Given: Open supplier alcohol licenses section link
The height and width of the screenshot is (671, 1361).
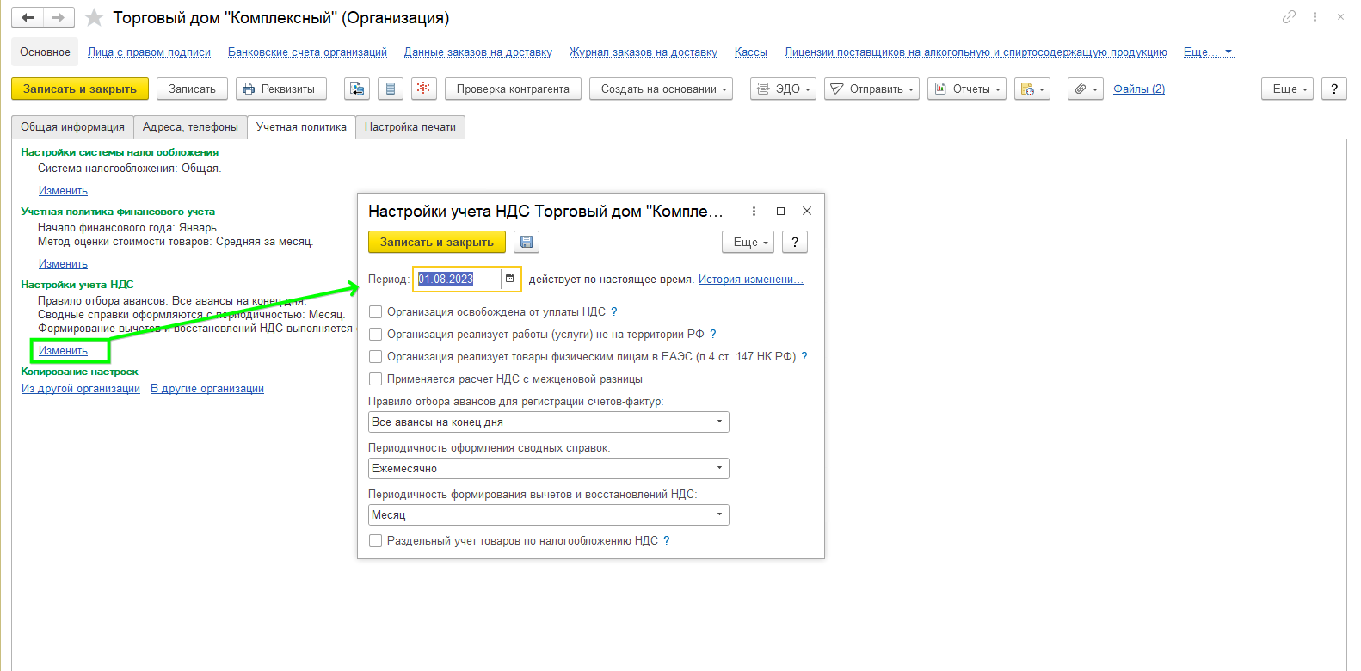Looking at the screenshot, I should [976, 52].
